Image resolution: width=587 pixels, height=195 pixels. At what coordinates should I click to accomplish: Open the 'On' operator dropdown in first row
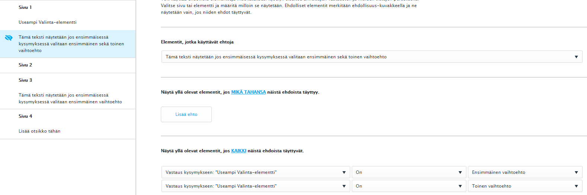[x=409, y=172]
